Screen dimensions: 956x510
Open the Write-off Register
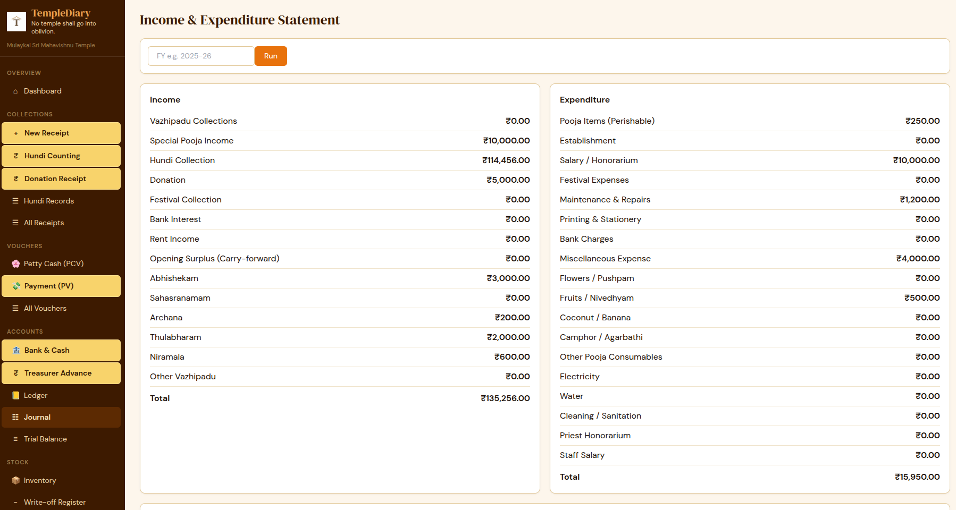61,502
